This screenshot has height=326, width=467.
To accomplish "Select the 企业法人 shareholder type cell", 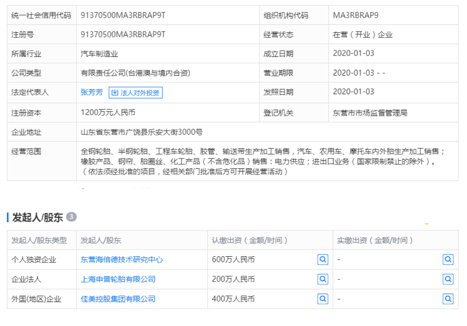I will pos(26,279).
